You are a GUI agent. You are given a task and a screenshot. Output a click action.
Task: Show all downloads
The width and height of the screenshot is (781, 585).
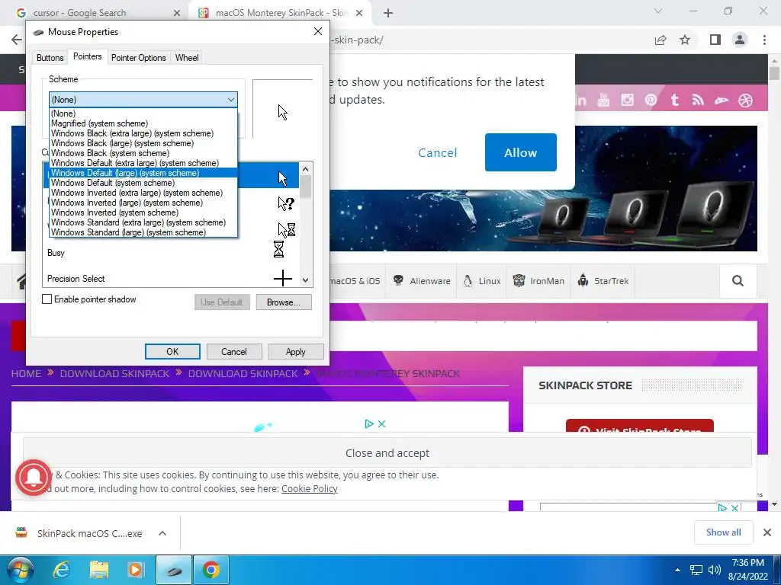(723, 532)
